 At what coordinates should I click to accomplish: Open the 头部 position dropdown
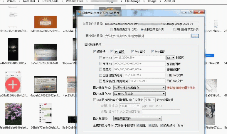click(x=150, y=100)
